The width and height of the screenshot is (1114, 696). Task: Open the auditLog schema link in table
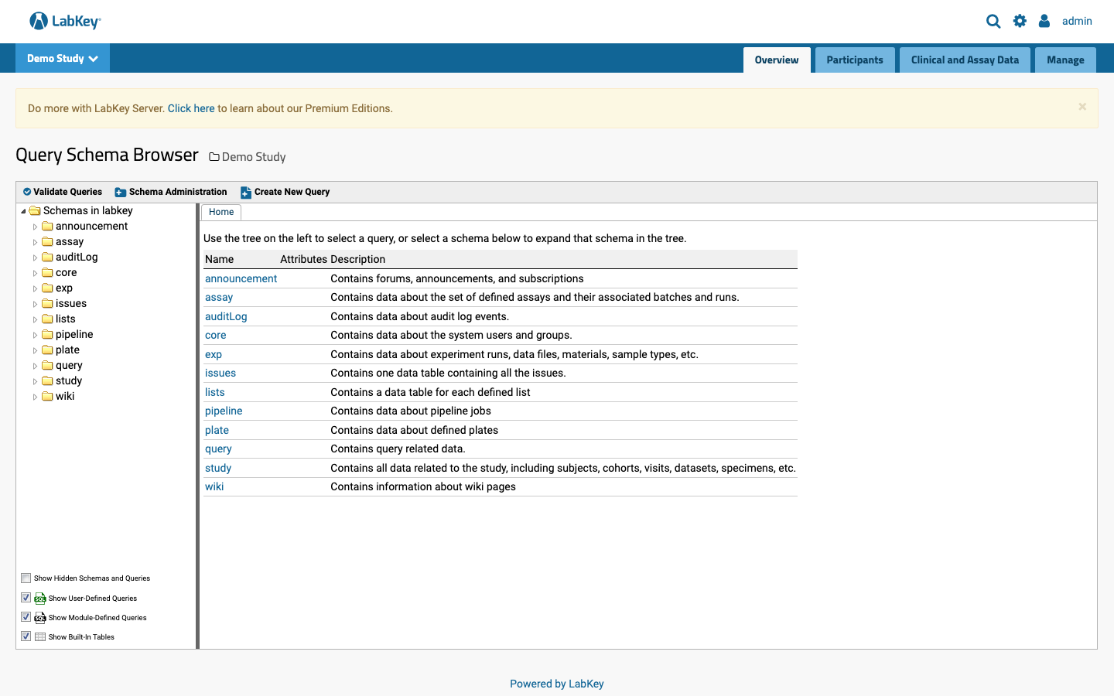(226, 316)
